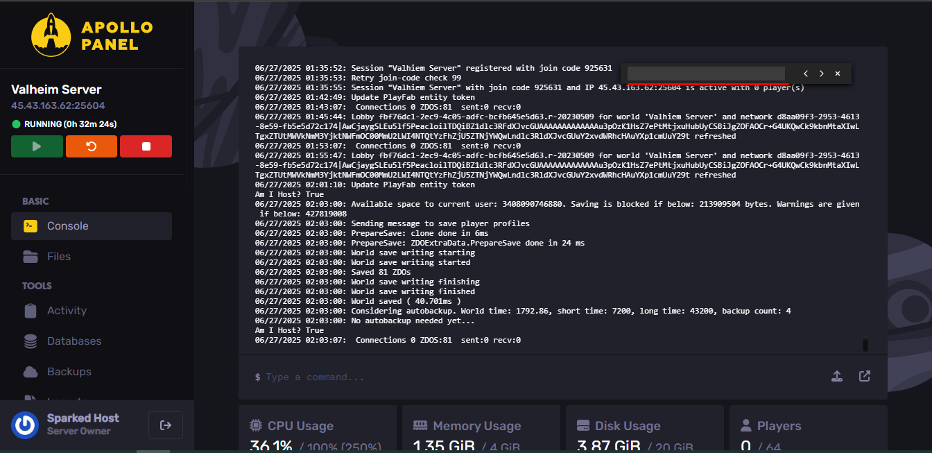Start the server with green play button
The height and width of the screenshot is (453, 932).
(37, 146)
